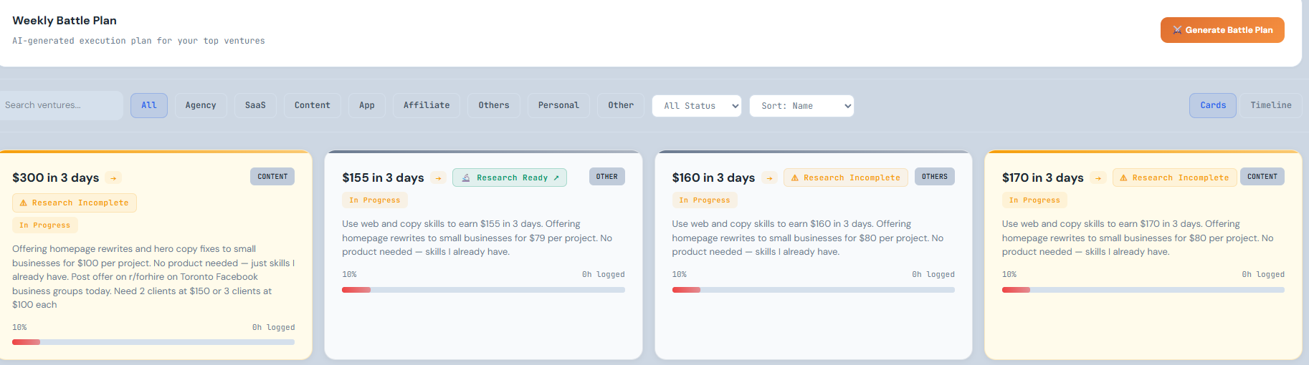Filter ventures by Content
1309x365 pixels.
(313, 105)
